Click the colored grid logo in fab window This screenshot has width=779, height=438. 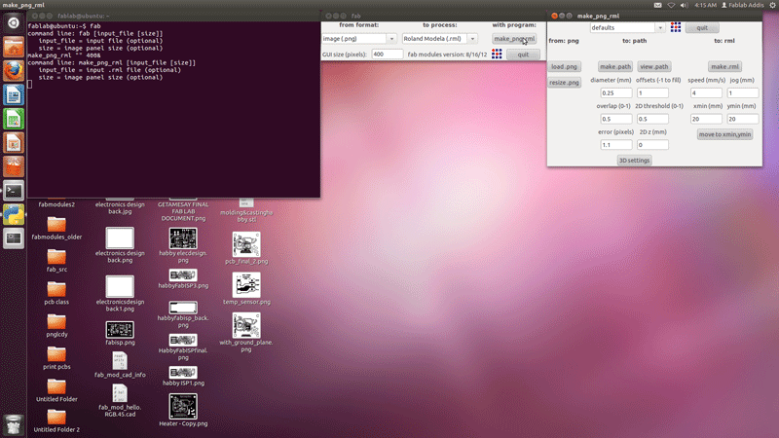tap(497, 54)
